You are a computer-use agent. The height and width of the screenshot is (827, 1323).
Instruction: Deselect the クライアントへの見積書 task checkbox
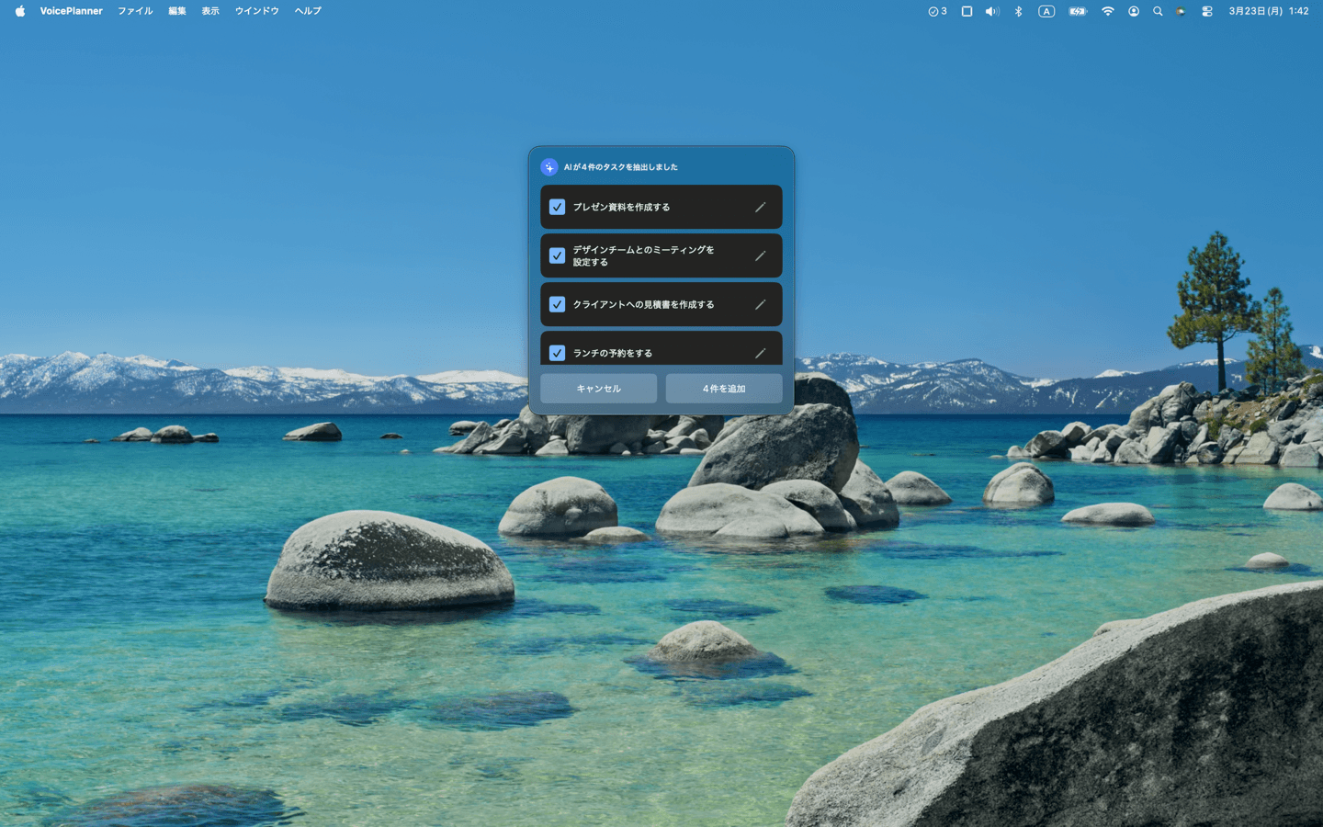(x=557, y=305)
